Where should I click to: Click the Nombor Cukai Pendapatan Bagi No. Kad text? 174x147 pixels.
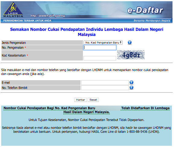[49, 108]
